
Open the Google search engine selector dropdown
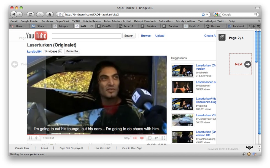click(217, 14)
